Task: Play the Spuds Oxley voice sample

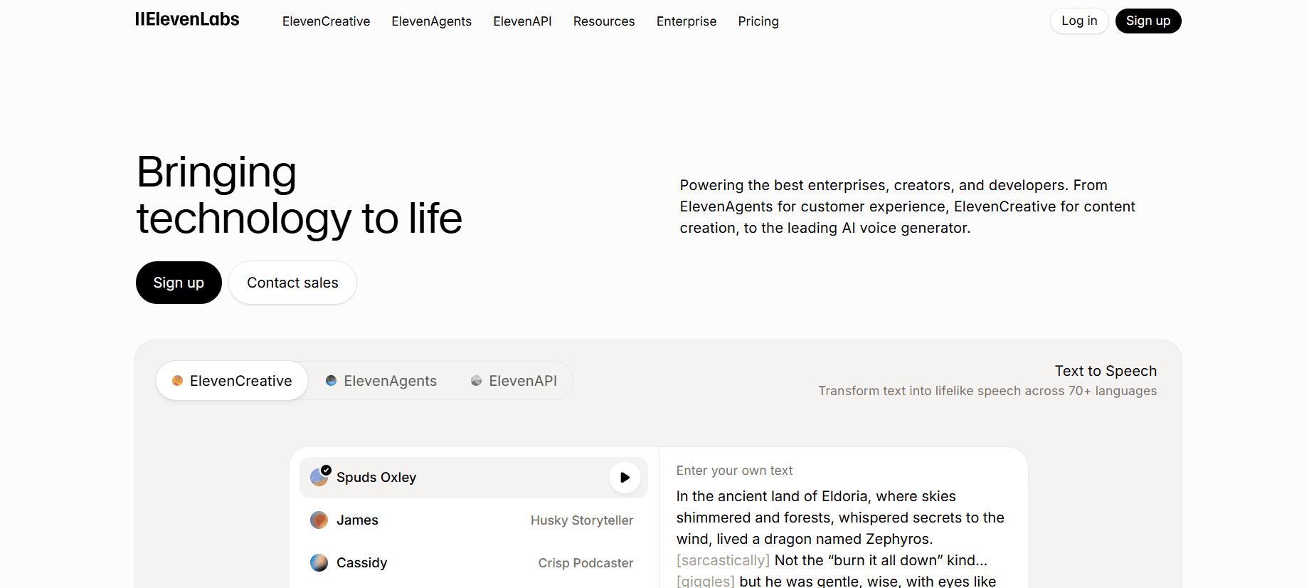Action: (x=625, y=478)
